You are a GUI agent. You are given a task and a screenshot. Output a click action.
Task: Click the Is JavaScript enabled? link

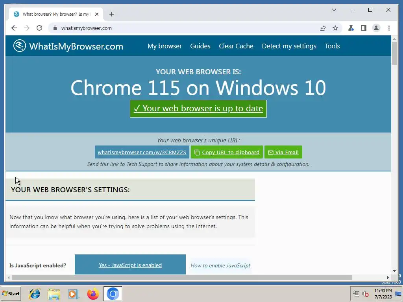[38, 265]
